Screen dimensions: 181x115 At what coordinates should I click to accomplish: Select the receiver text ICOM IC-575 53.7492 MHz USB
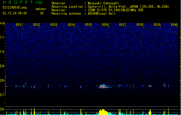[x=116, y=10]
